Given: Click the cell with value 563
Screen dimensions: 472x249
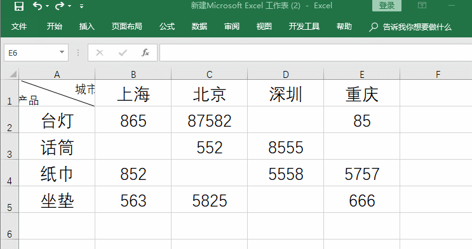Looking at the screenshot, I should (x=133, y=200).
